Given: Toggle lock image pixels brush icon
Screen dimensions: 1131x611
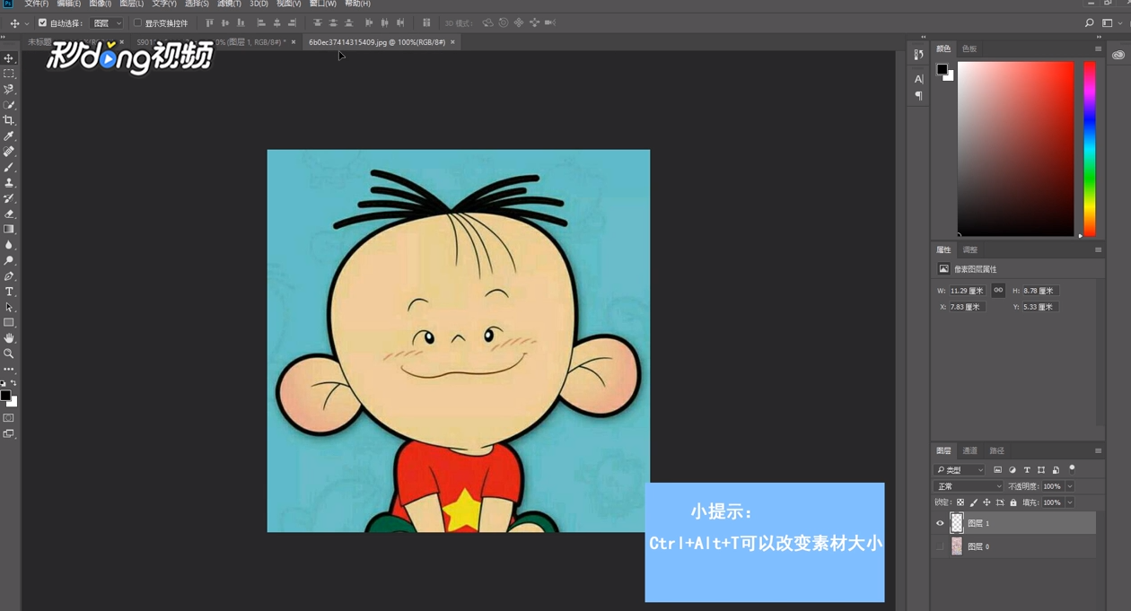Looking at the screenshot, I should tap(974, 502).
